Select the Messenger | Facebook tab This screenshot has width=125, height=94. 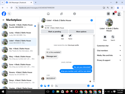pos(19,3)
